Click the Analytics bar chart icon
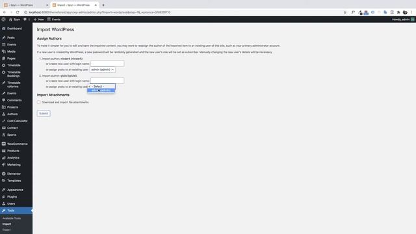Screen dimensions: 416x234 [4, 157]
